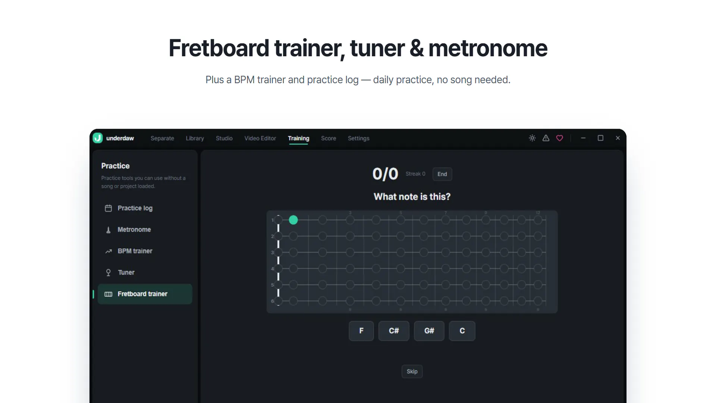Click the pink heart icon

coord(560,138)
